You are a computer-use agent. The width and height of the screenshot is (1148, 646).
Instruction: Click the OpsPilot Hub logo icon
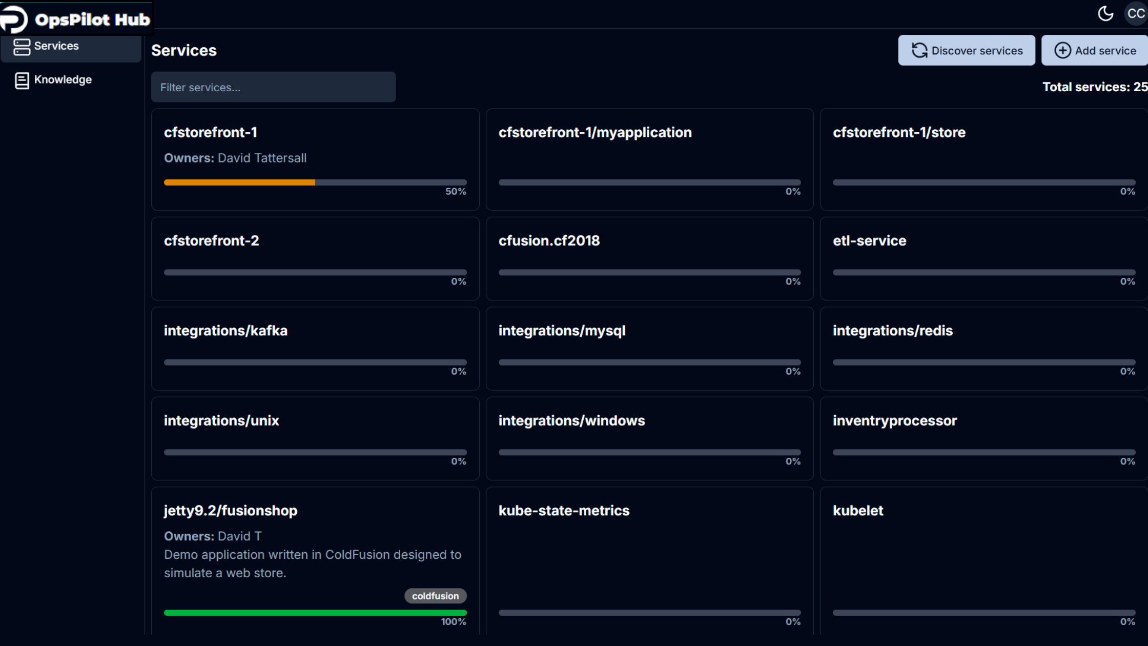pyautogui.click(x=14, y=19)
